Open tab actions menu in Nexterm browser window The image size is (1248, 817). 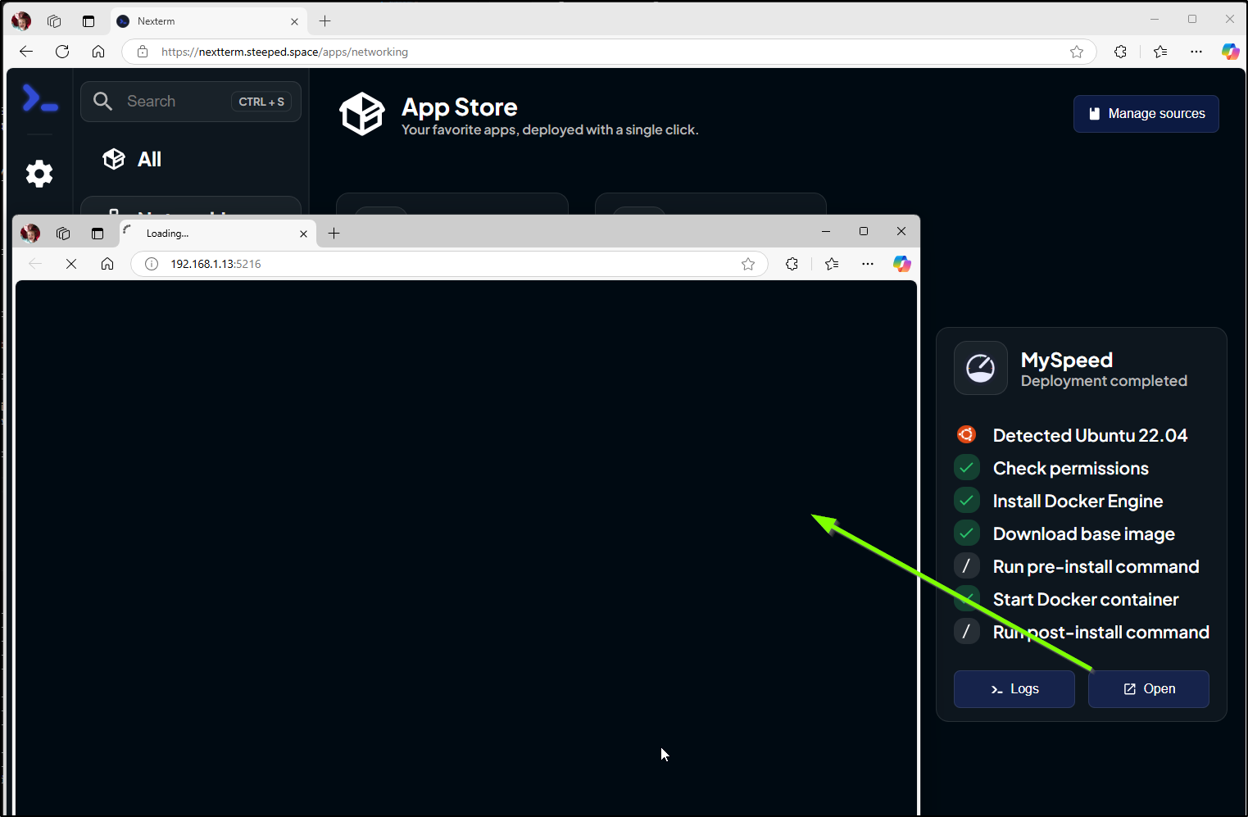(88, 21)
